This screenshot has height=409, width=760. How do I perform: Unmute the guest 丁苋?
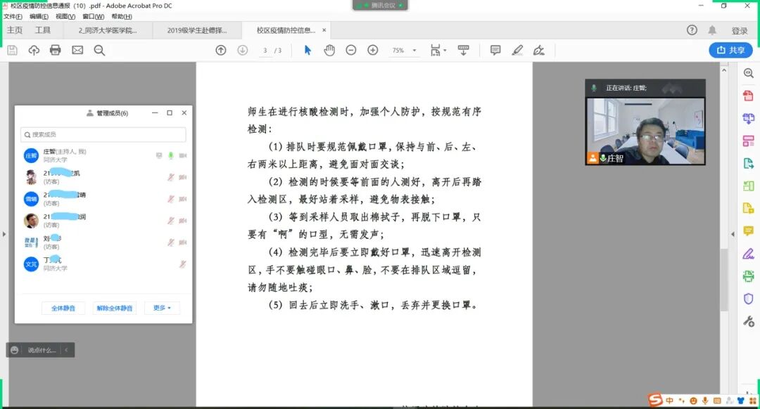pos(182,264)
